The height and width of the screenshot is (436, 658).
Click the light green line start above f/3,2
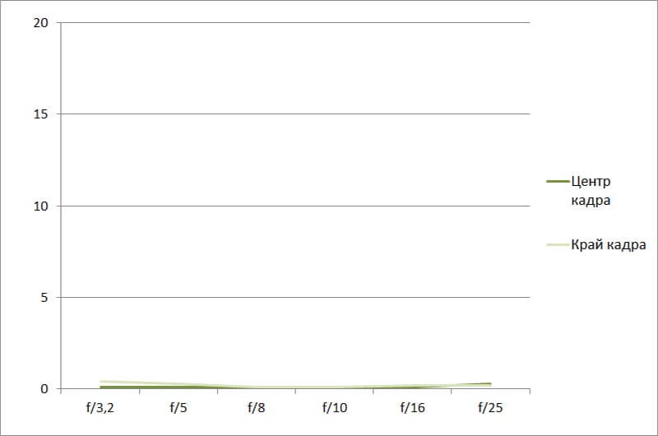(x=100, y=382)
